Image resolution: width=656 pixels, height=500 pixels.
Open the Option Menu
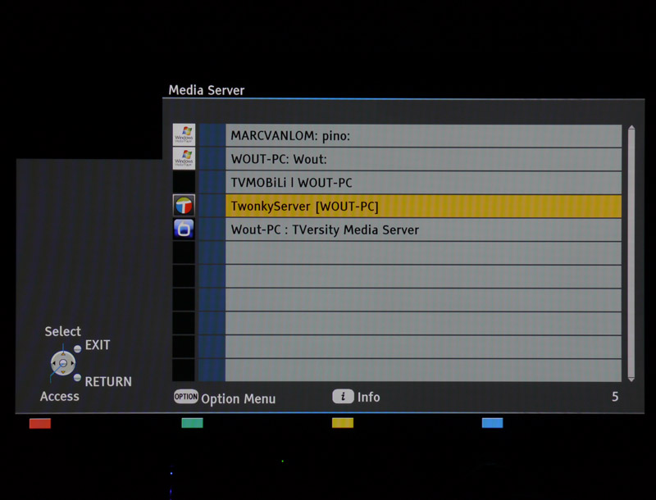[x=238, y=399]
